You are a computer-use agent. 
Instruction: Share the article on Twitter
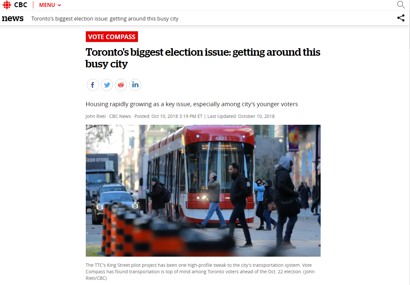click(x=107, y=85)
